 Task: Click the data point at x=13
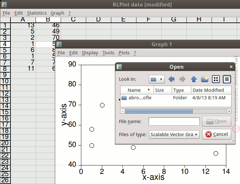(x=216, y=153)
